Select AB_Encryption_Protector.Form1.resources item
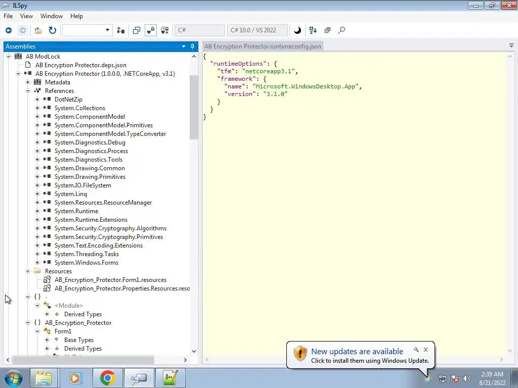518x388 pixels. click(110, 280)
